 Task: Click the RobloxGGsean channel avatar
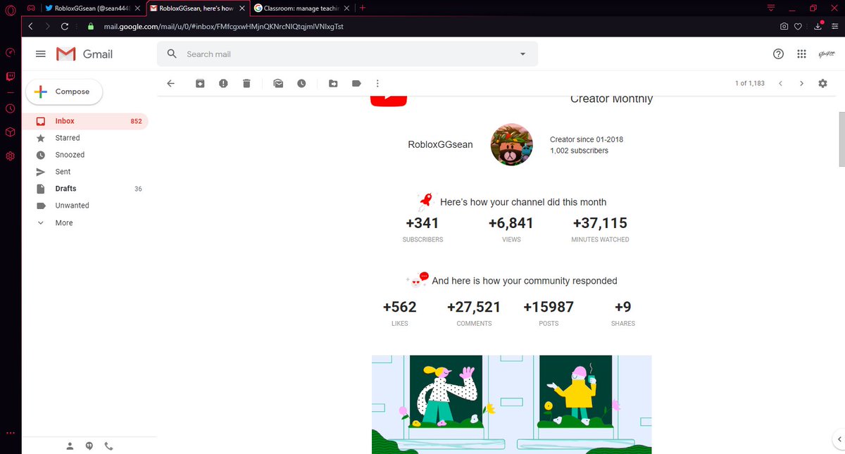pyautogui.click(x=511, y=144)
